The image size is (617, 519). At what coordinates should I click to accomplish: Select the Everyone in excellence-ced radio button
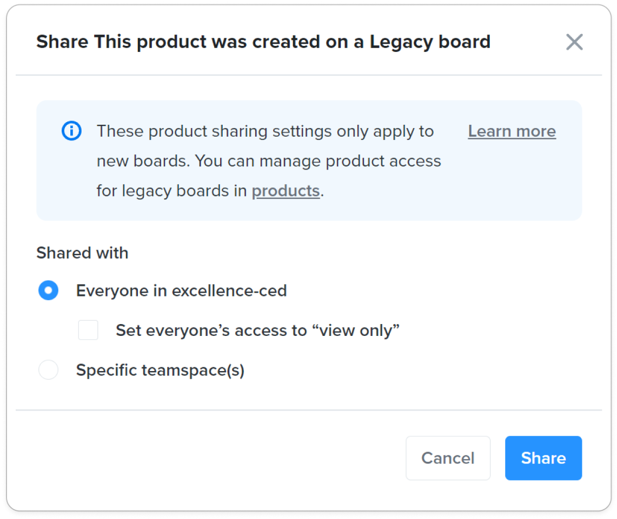pos(49,291)
